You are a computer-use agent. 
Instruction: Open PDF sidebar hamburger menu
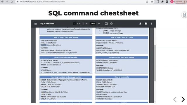click(x=36, y=24)
